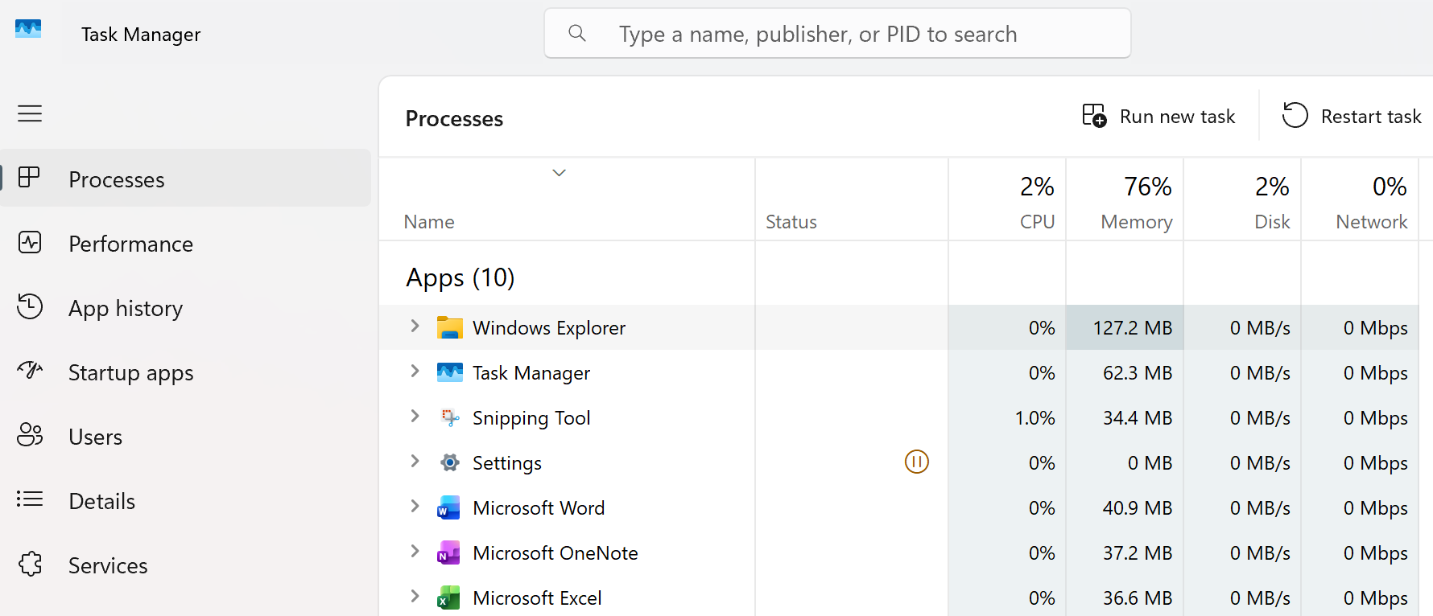Click the Services puzzle icon
Viewport: 1433px width, 616px height.
[30, 564]
